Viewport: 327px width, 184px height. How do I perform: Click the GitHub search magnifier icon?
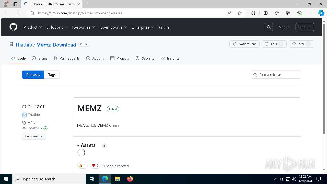pos(269,27)
